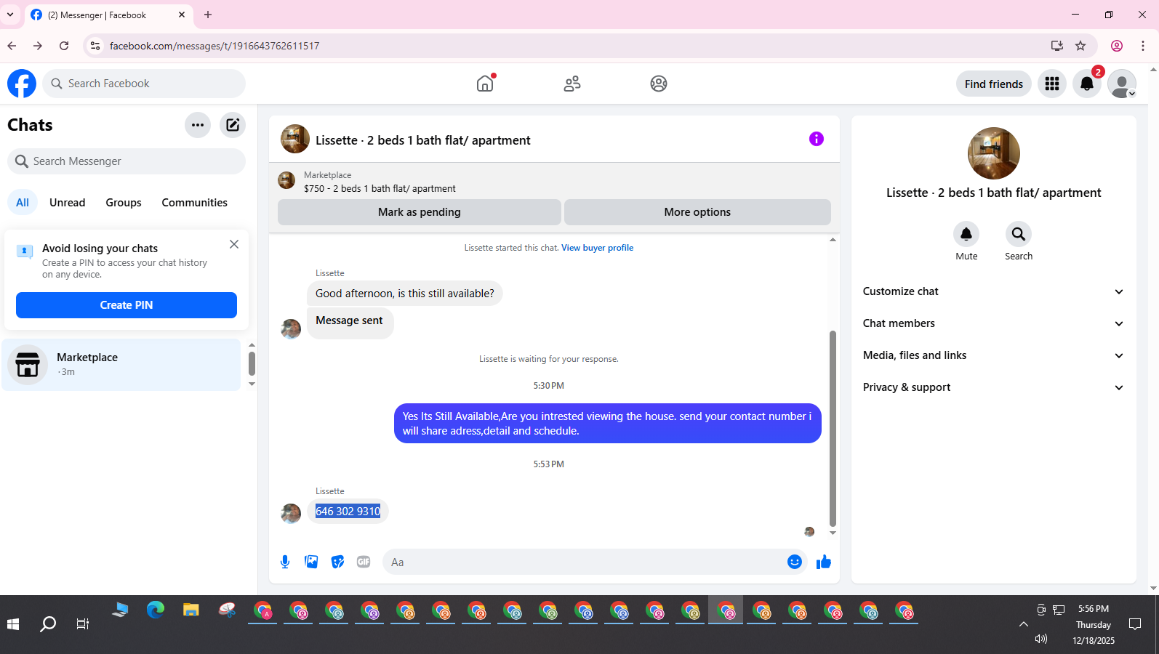Filter chats by Unread
The height and width of the screenshot is (654, 1159).
67,203
